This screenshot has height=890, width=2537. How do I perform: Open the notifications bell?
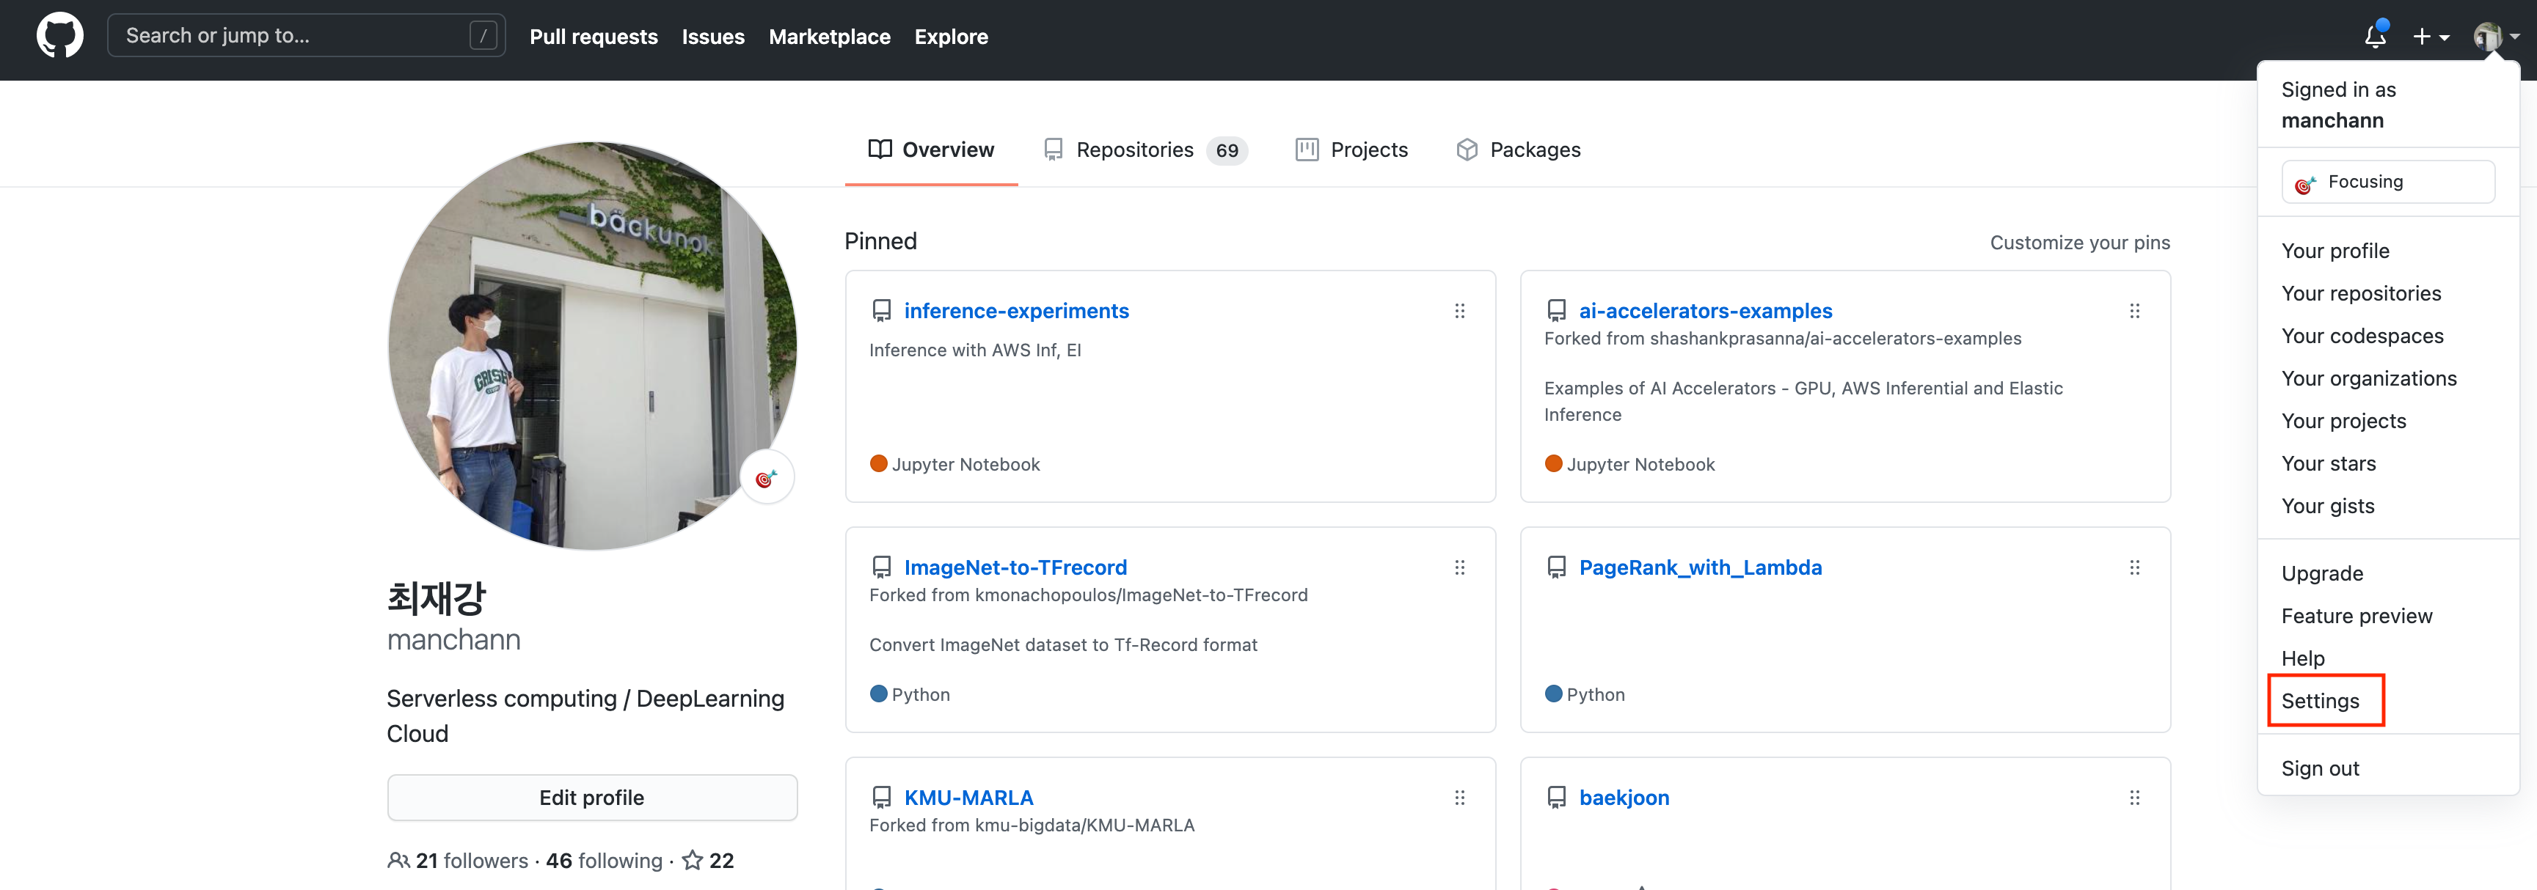[2375, 37]
